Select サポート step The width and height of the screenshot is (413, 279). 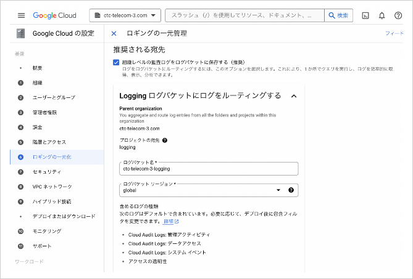pyautogui.click(x=57, y=246)
